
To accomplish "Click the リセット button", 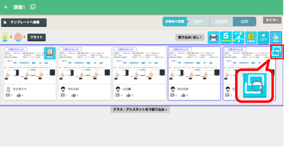I will coord(36,37).
